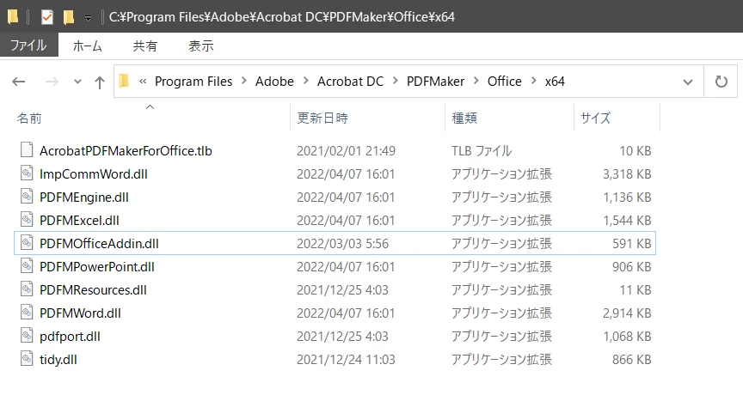Select file name PDFMOfficeAddin.dll
Image resolution: width=743 pixels, height=395 pixels.
(99, 244)
